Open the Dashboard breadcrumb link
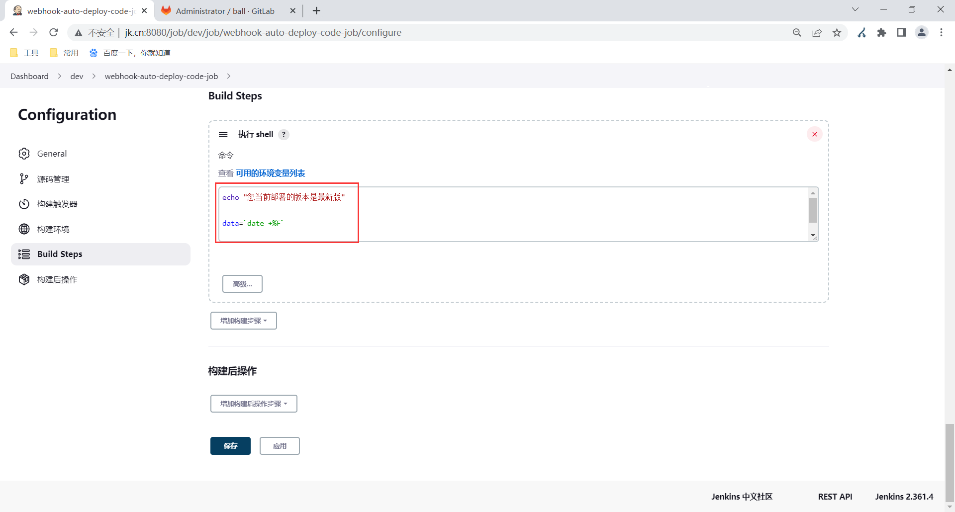The height and width of the screenshot is (512, 955). 29,76
